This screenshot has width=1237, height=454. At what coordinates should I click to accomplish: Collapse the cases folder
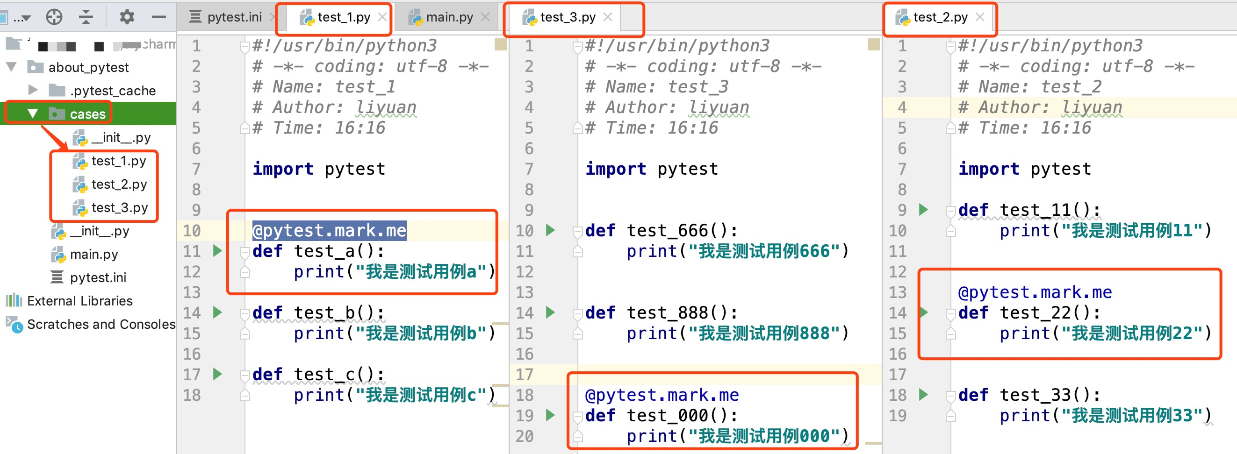(x=33, y=114)
